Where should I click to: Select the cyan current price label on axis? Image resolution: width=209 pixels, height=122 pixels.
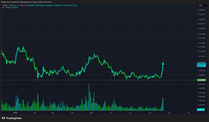pyautogui.click(x=201, y=65)
